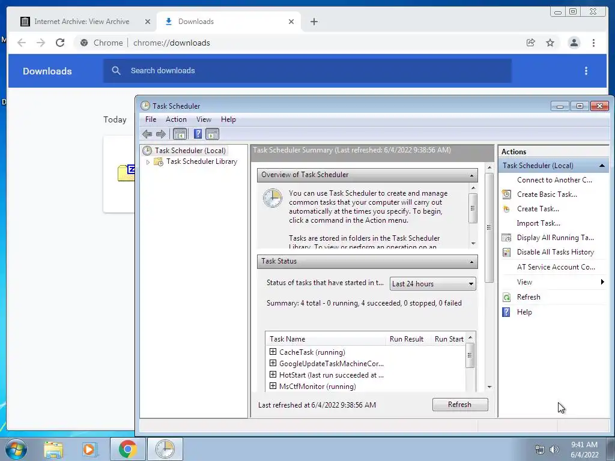
Task: Click the volume icon in system tray
Action: point(554,450)
